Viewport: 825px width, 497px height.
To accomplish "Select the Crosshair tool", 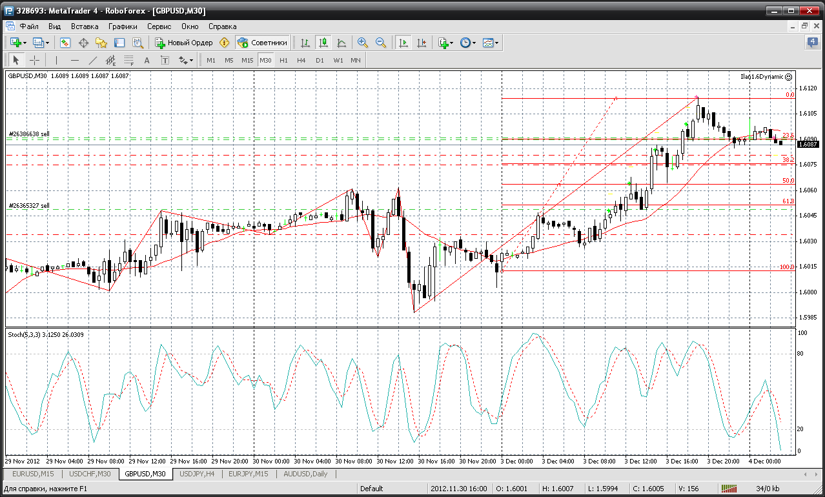I will coord(35,60).
